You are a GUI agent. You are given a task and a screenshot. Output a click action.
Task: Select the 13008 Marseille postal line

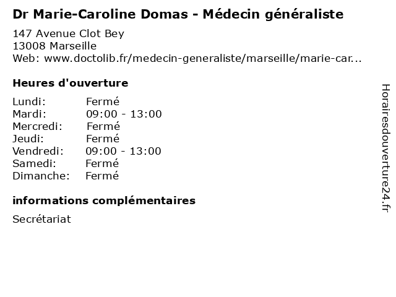pos(54,46)
